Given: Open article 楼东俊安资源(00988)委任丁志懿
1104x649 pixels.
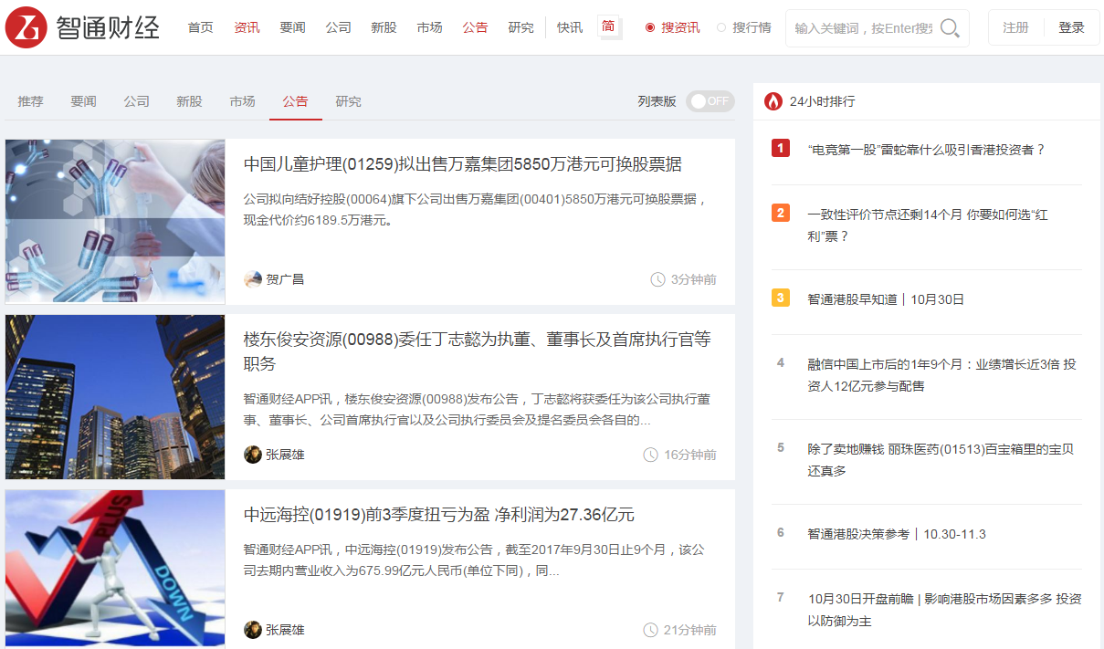Looking at the screenshot, I should (477, 351).
